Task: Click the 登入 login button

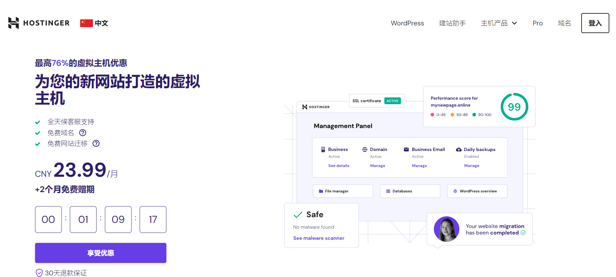Action: (595, 23)
